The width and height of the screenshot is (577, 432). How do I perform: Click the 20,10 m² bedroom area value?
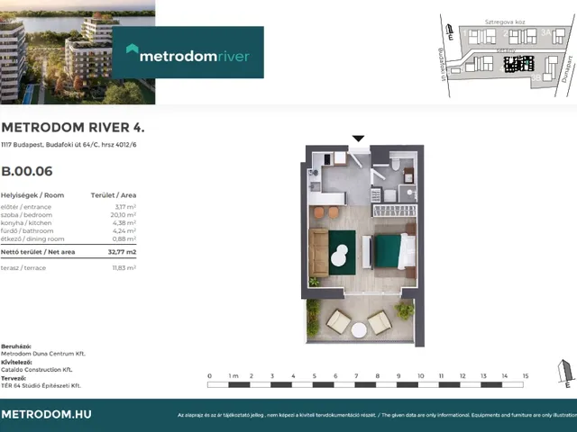pyautogui.click(x=124, y=215)
